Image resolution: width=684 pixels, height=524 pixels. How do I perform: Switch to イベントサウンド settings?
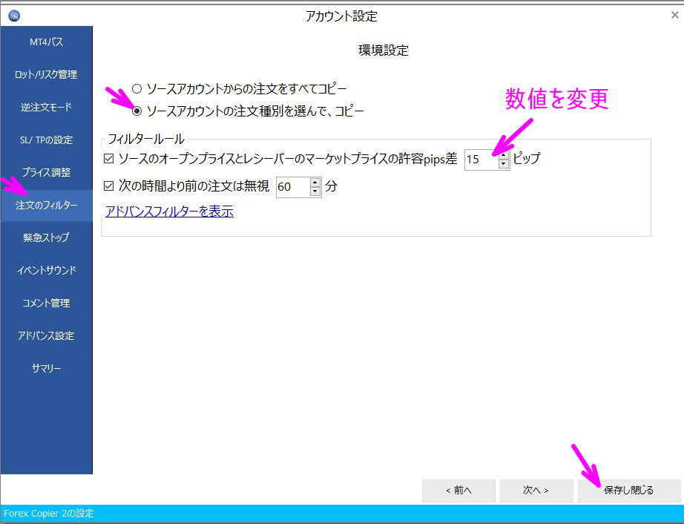pyautogui.click(x=46, y=270)
